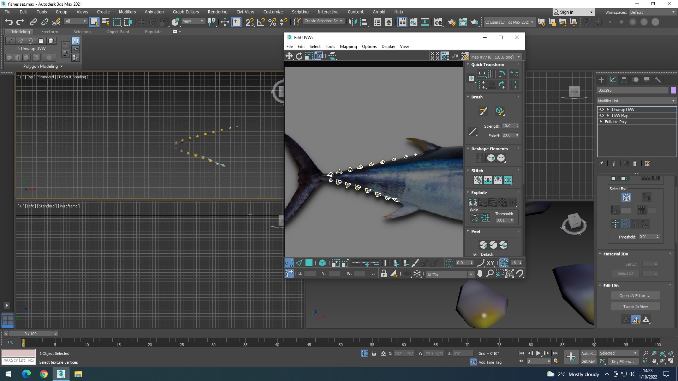Click the Undo arrow in main toolbar

pyautogui.click(x=9, y=22)
